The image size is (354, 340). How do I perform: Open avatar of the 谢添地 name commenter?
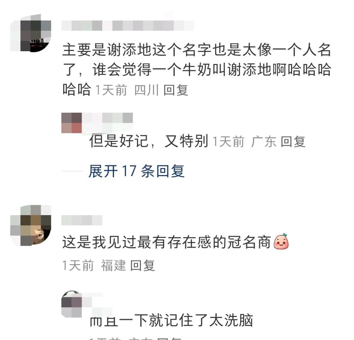pyautogui.click(x=31, y=33)
